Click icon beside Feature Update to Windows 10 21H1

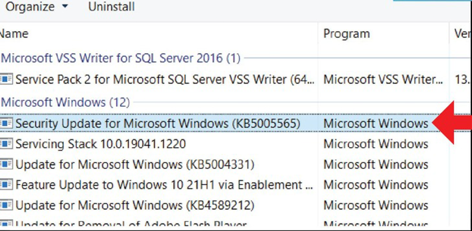6,185
